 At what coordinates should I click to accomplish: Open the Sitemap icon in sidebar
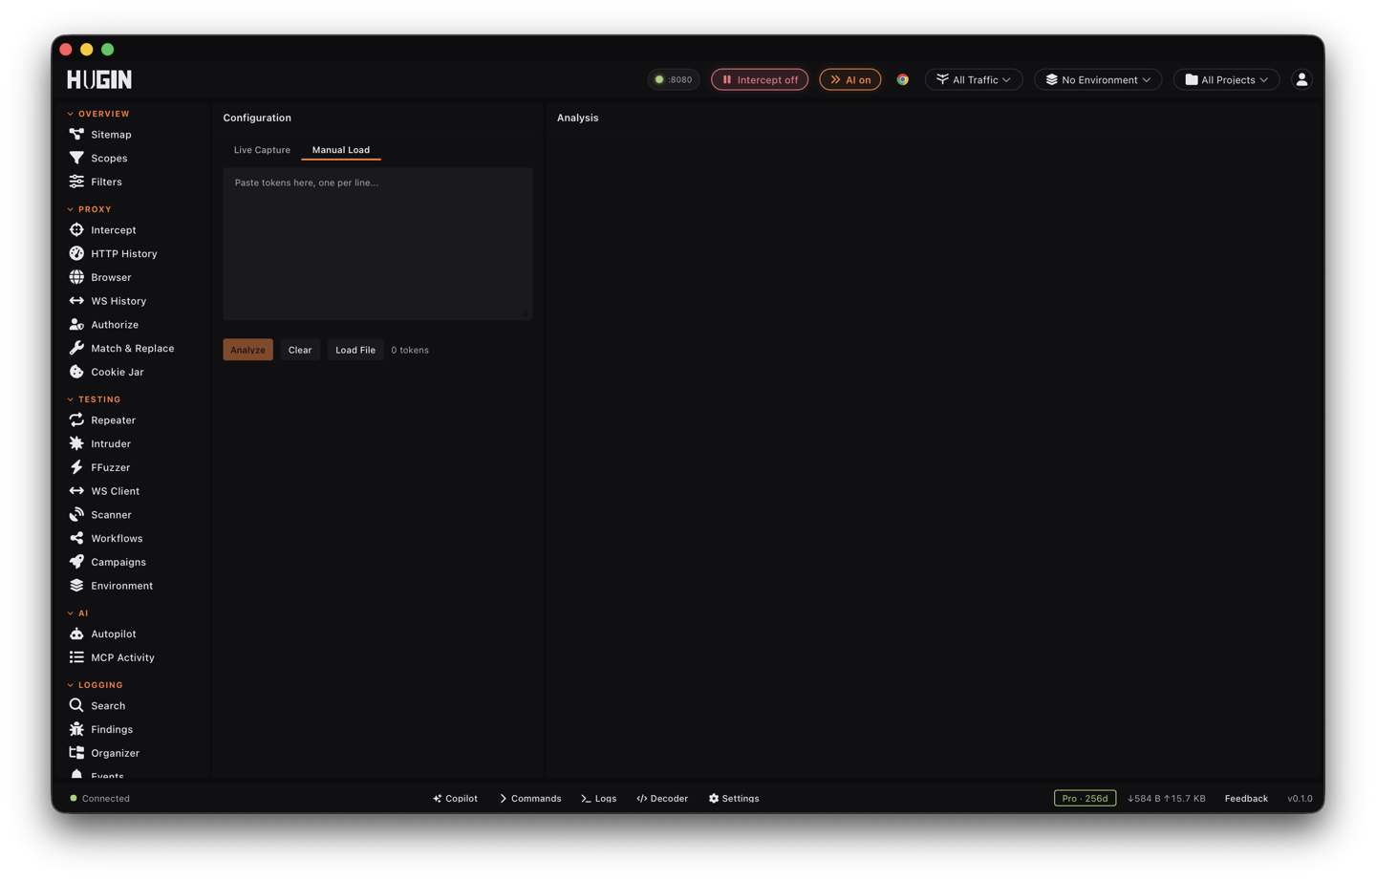76,135
